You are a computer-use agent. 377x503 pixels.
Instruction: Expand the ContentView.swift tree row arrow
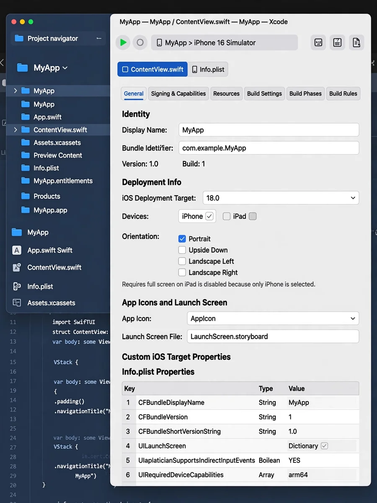[15, 130]
